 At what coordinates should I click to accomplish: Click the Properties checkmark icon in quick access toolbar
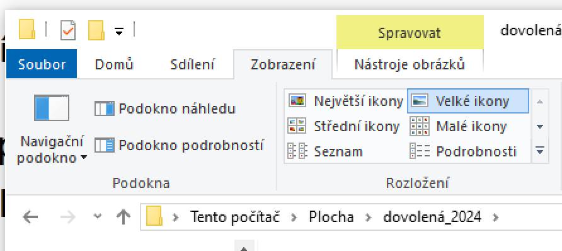(68, 30)
